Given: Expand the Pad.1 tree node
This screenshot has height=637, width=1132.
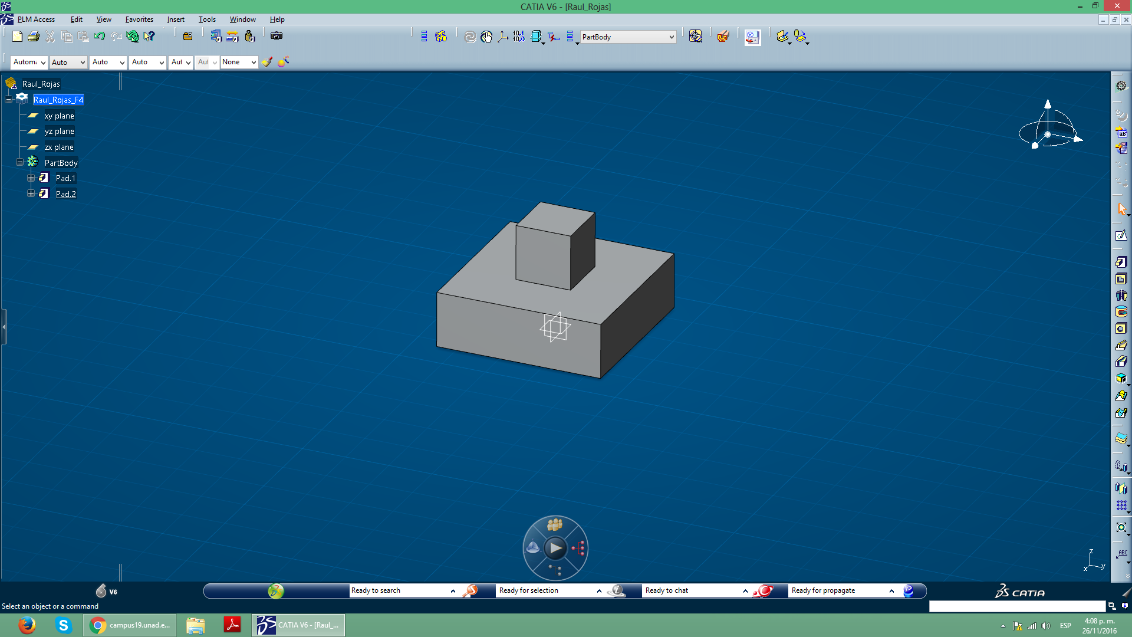Looking at the screenshot, I should click(x=31, y=178).
